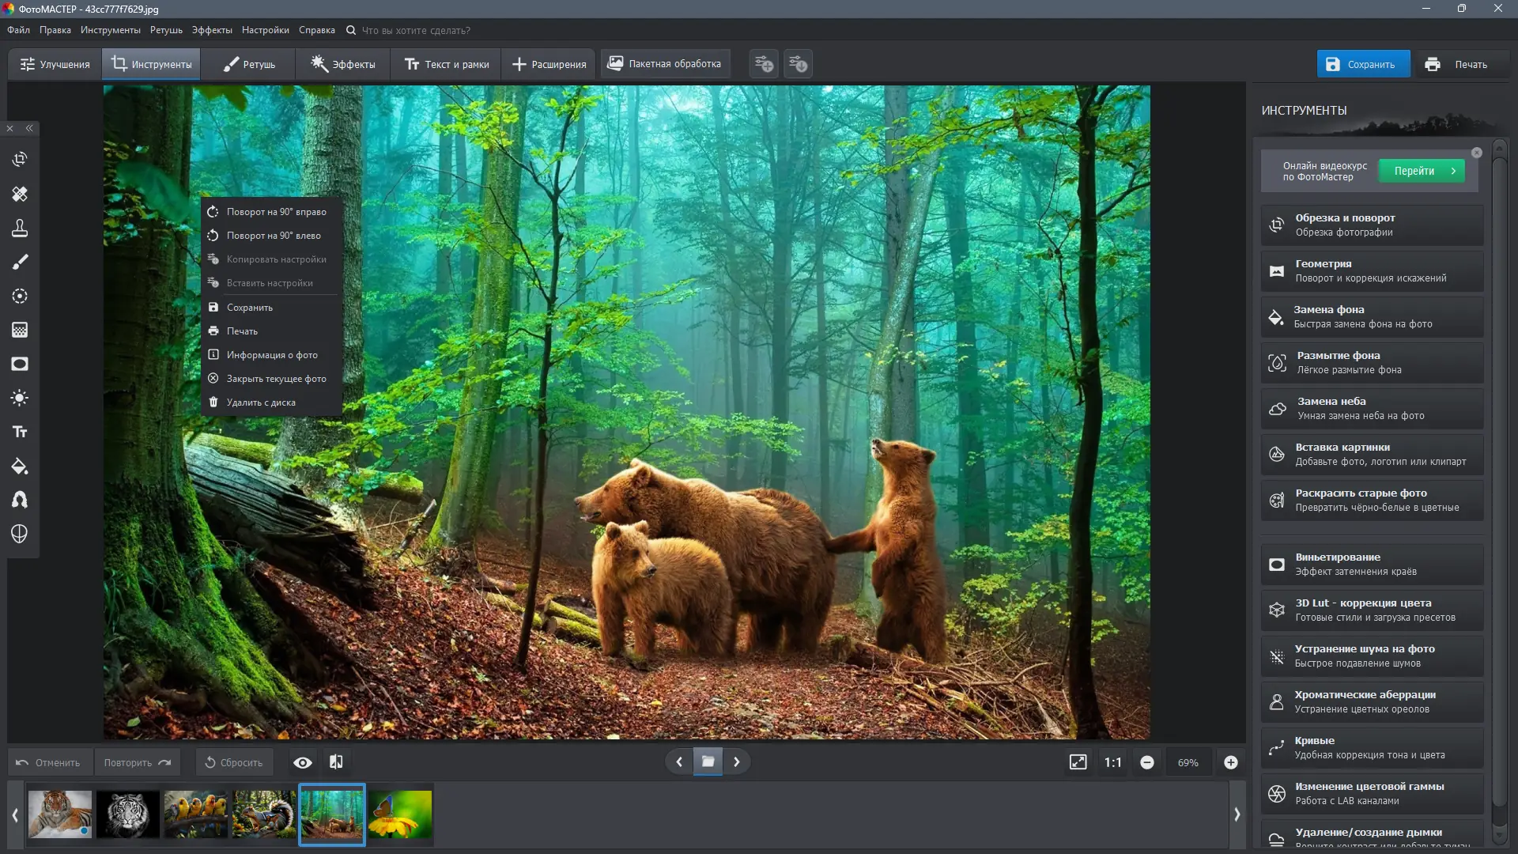Select the vignette tool in left sidebar
The height and width of the screenshot is (854, 1518).
(x=20, y=364)
